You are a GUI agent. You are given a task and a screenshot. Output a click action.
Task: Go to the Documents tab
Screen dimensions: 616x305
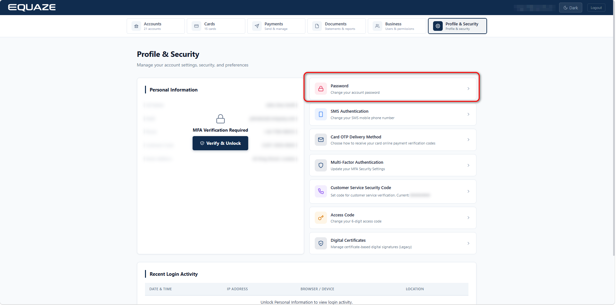point(337,26)
